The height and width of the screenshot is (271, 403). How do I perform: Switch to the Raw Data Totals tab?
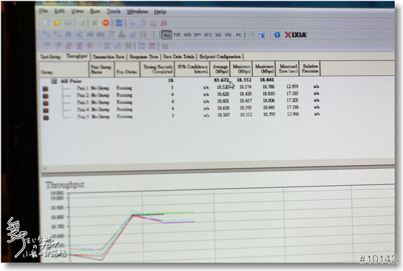point(179,57)
